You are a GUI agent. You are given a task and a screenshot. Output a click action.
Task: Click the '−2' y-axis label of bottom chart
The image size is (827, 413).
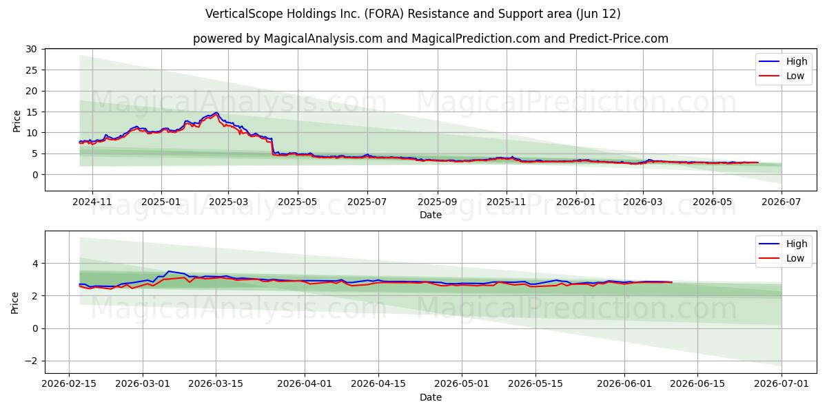30,361
